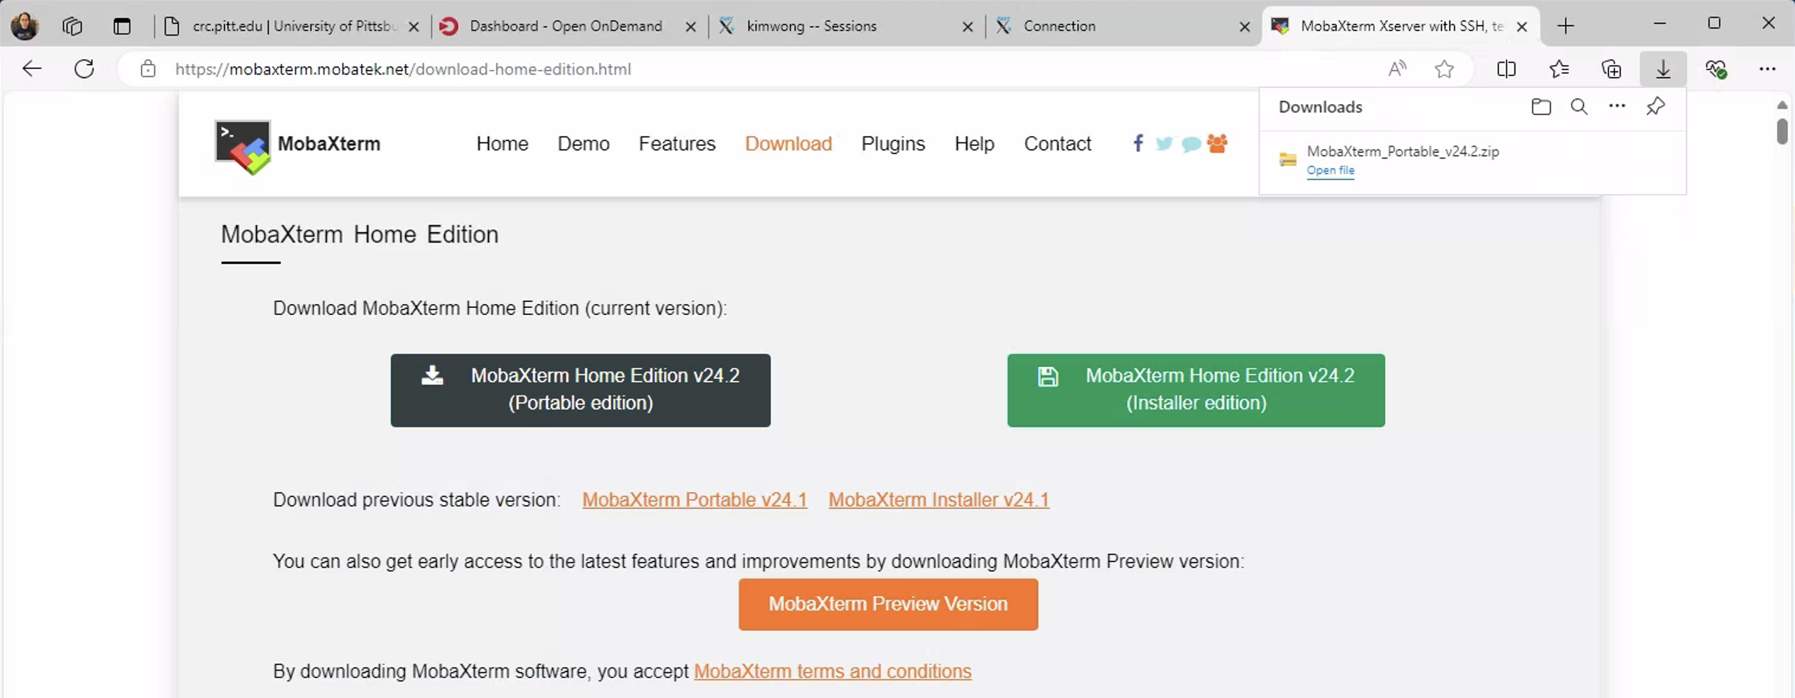Open the Favorites list icon
1795x698 pixels.
point(1559,68)
